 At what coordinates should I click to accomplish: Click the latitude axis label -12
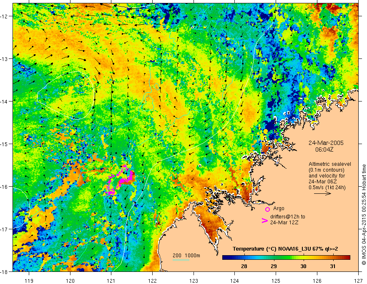point(5,16)
